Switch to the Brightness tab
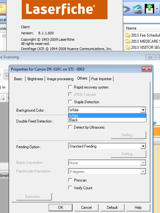Viewport: 160px width, 213px height. 35,79
